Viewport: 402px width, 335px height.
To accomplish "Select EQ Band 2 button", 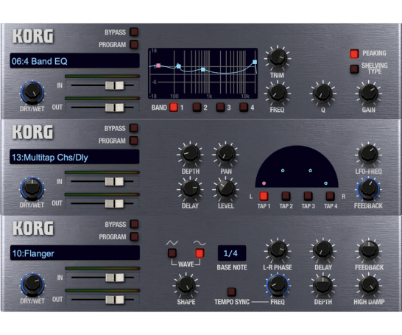I will point(197,107).
